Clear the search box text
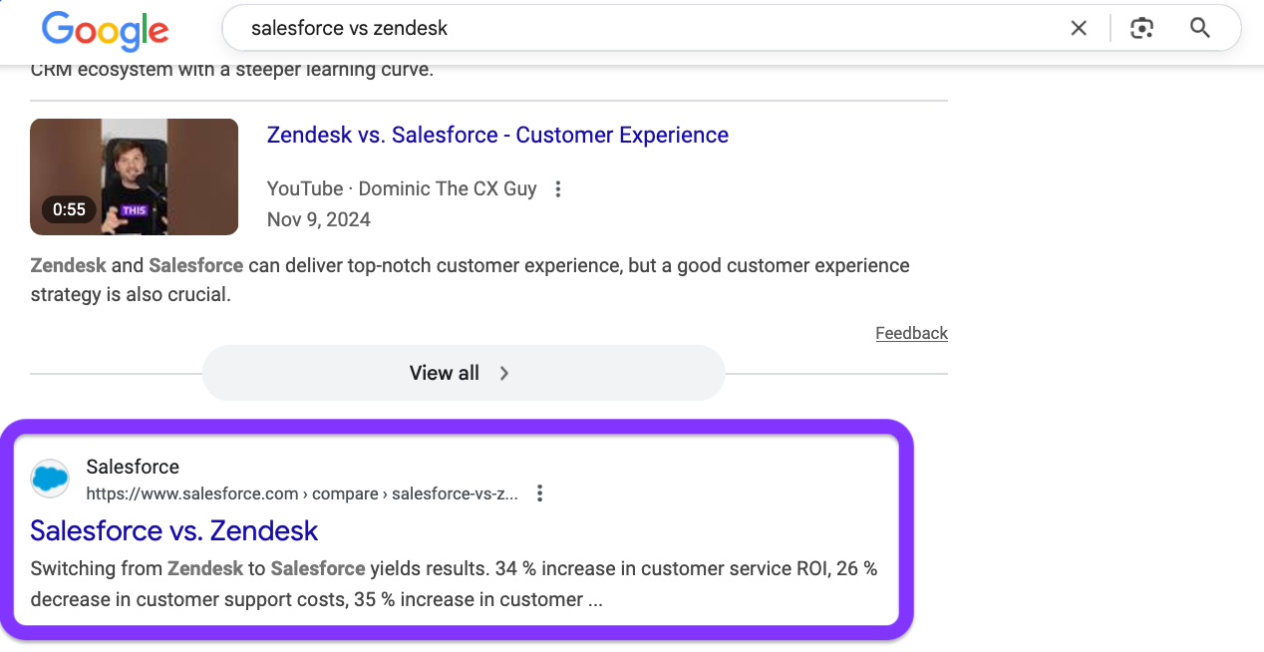 pyautogui.click(x=1079, y=29)
